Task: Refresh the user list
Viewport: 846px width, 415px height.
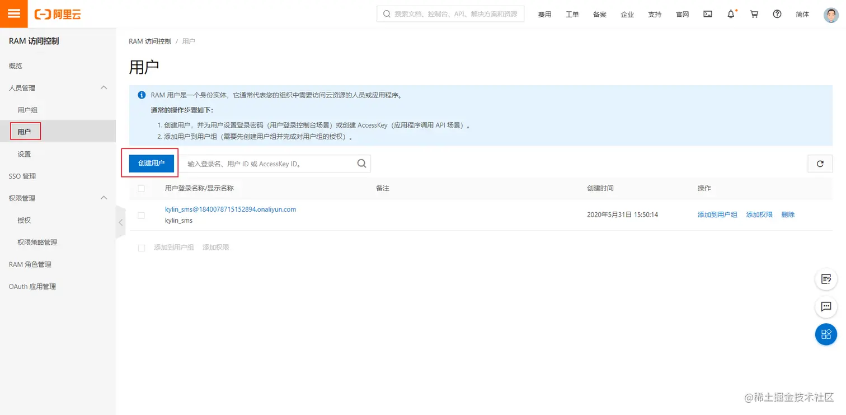Action: click(x=820, y=164)
